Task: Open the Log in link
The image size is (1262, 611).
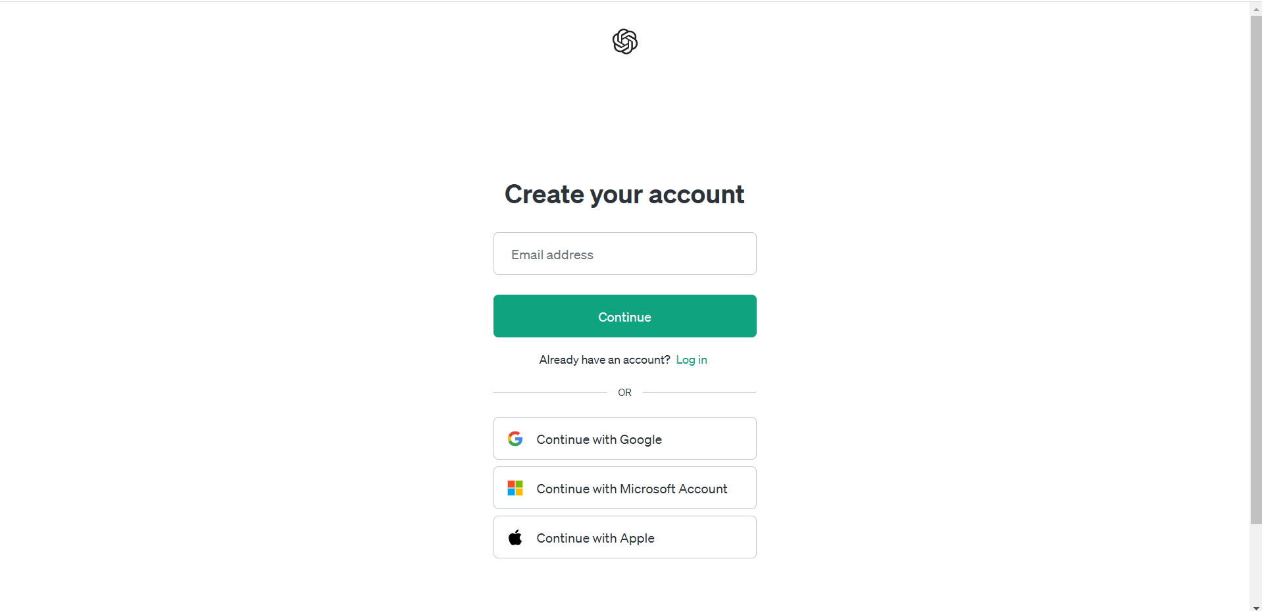Action: pyautogui.click(x=691, y=360)
